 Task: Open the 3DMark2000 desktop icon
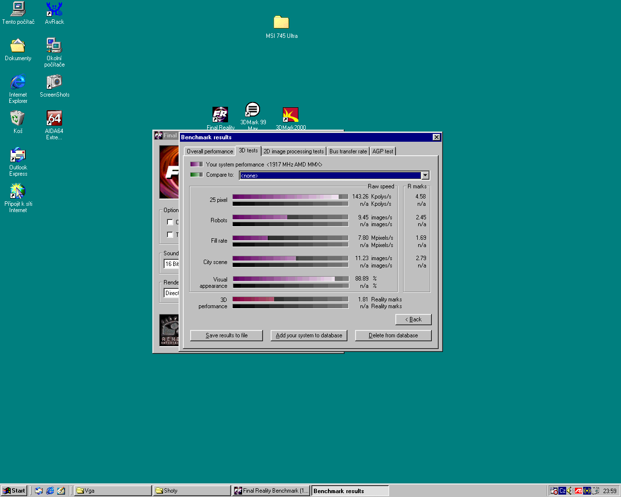(290, 115)
